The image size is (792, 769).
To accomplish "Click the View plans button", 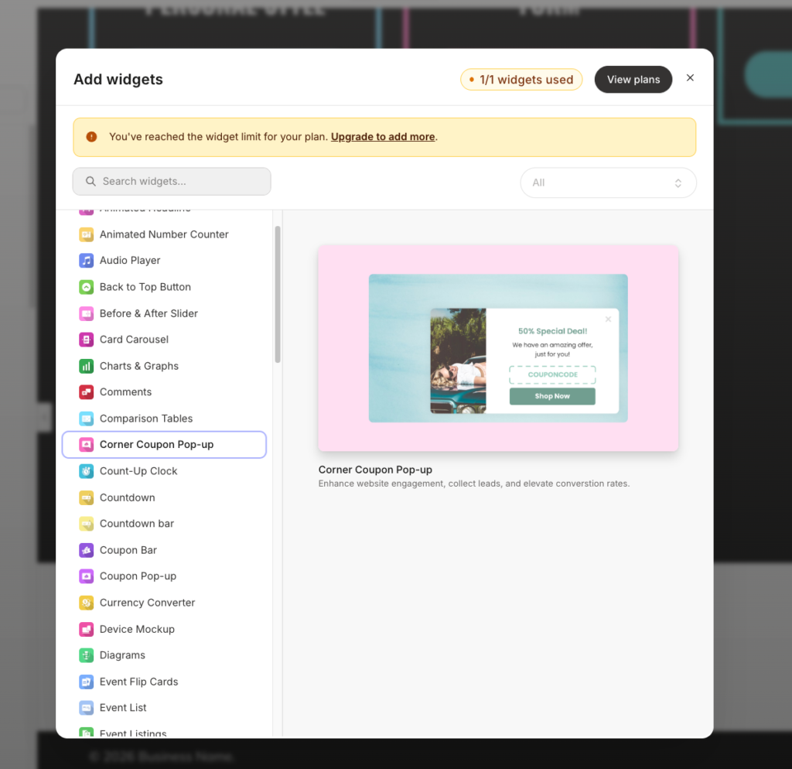I will (x=633, y=79).
